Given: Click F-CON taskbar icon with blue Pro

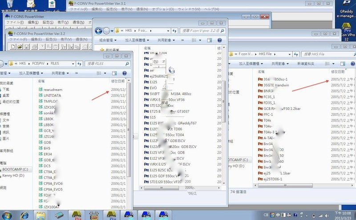Looking at the screenshot, I should [112, 215].
